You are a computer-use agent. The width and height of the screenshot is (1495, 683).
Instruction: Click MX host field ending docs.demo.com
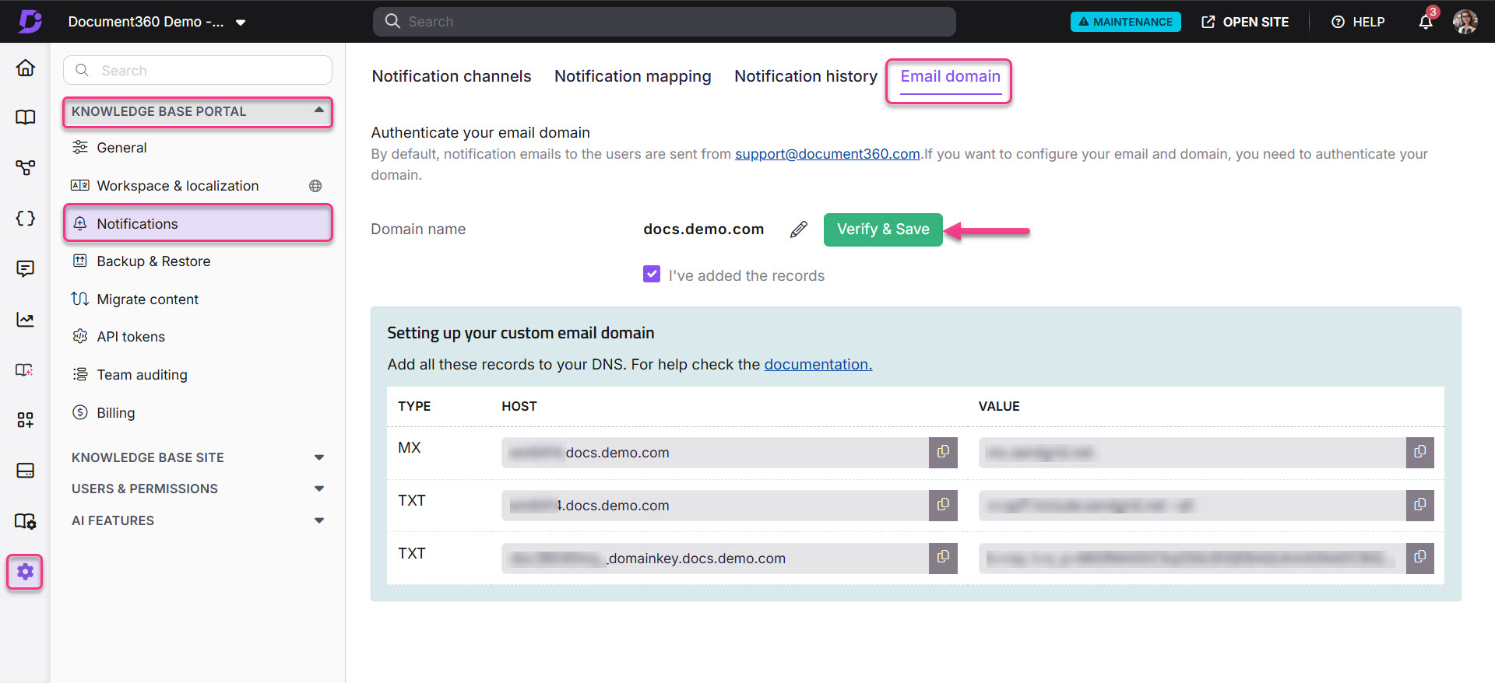(x=715, y=452)
